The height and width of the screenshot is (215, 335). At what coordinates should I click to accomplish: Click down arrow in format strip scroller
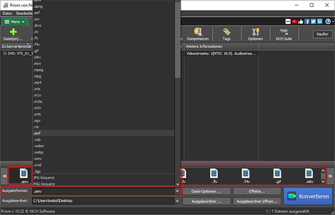(323, 181)
